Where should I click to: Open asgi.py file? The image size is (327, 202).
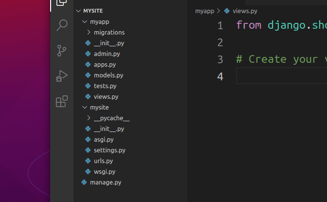tap(104, 139)
